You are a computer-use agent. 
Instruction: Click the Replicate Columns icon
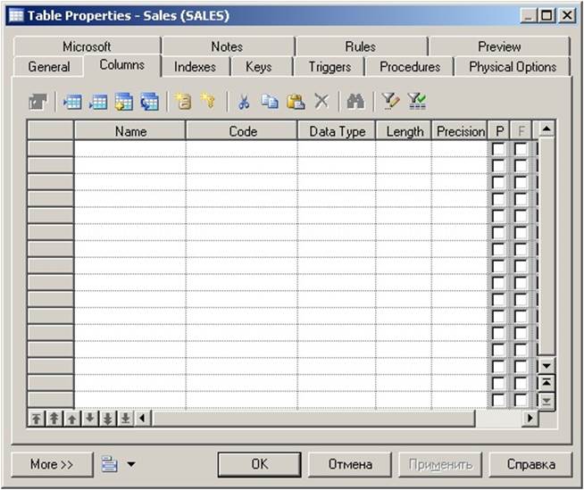coord(149,101)
